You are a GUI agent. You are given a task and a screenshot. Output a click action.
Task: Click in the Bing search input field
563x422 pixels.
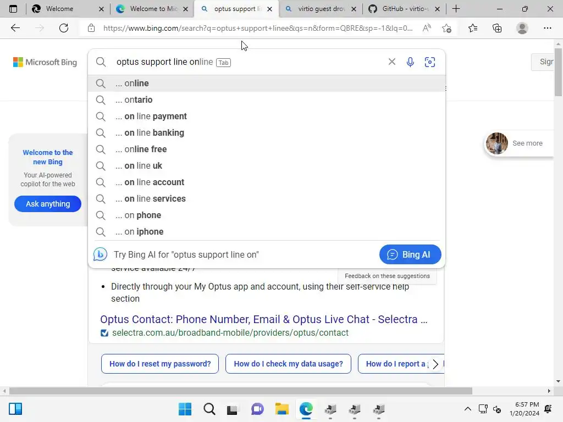(248, 62)
